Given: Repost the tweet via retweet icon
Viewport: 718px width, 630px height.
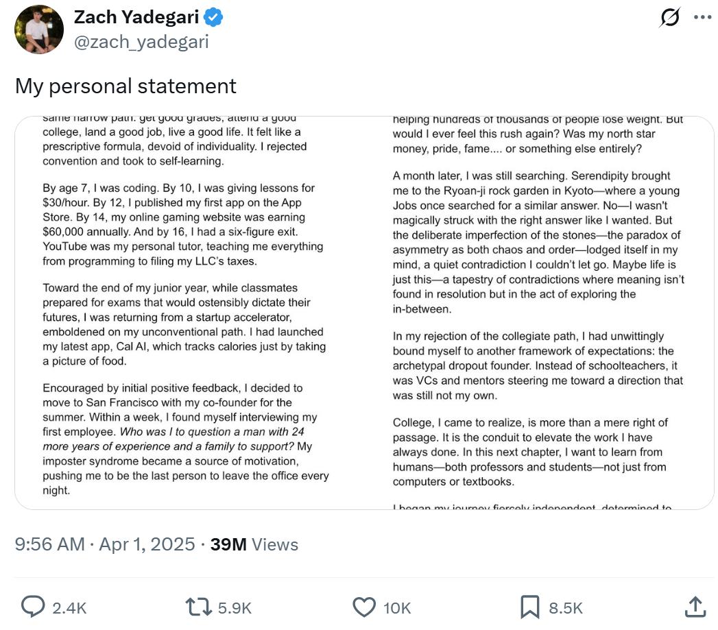Looking at the screenshot, I should click(x=198, y=607).
